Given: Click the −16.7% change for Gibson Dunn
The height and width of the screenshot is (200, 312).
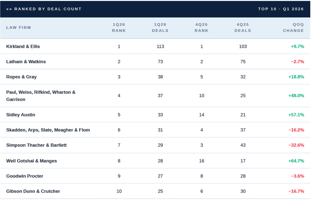Looking at the screenshot, I should (x=296, y=191).
